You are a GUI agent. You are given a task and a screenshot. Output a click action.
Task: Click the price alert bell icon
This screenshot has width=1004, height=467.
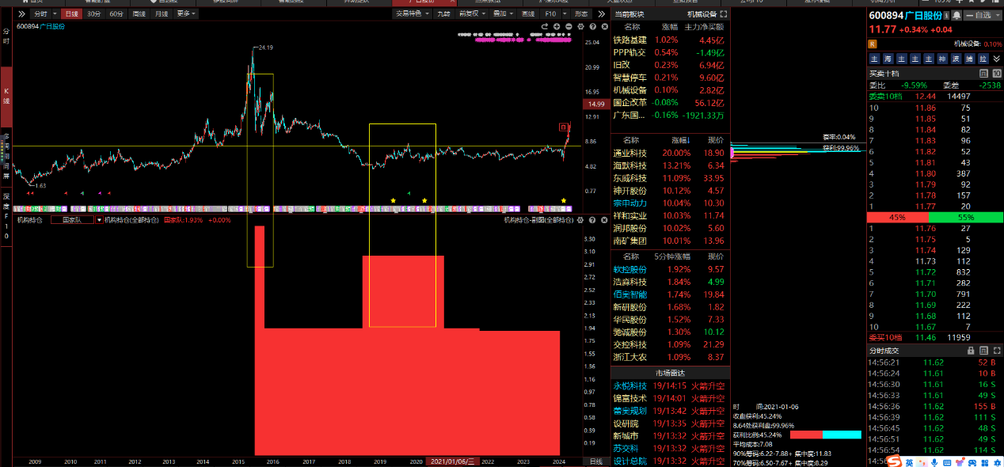[956, 15]
